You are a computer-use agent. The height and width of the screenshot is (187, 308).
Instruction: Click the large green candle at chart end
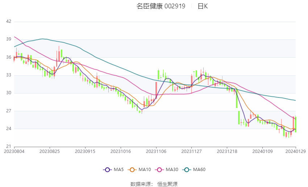pos(296,124)
